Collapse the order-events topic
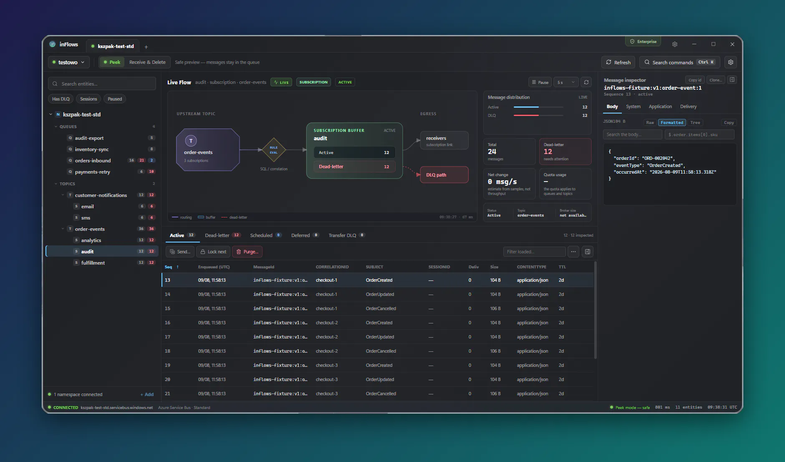 [x=63, y=229]
